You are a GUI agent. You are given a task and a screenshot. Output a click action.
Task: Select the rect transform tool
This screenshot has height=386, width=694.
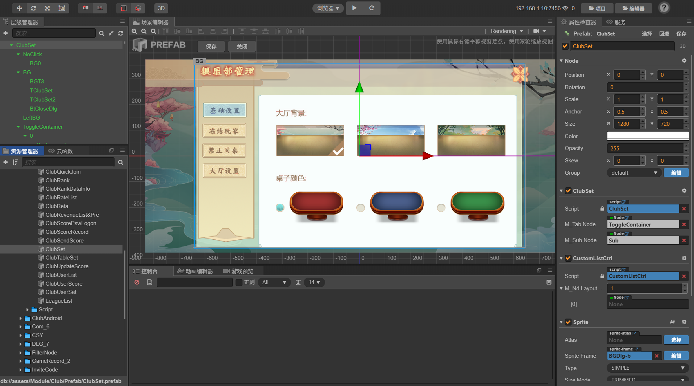(62, 8)
